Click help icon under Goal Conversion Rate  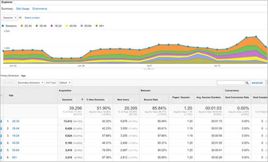point(237,101)
